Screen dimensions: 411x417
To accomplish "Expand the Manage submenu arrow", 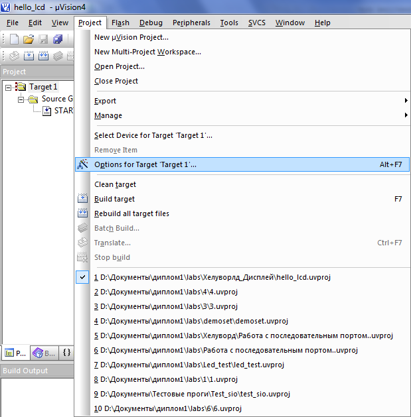I will tap(406, 115).
